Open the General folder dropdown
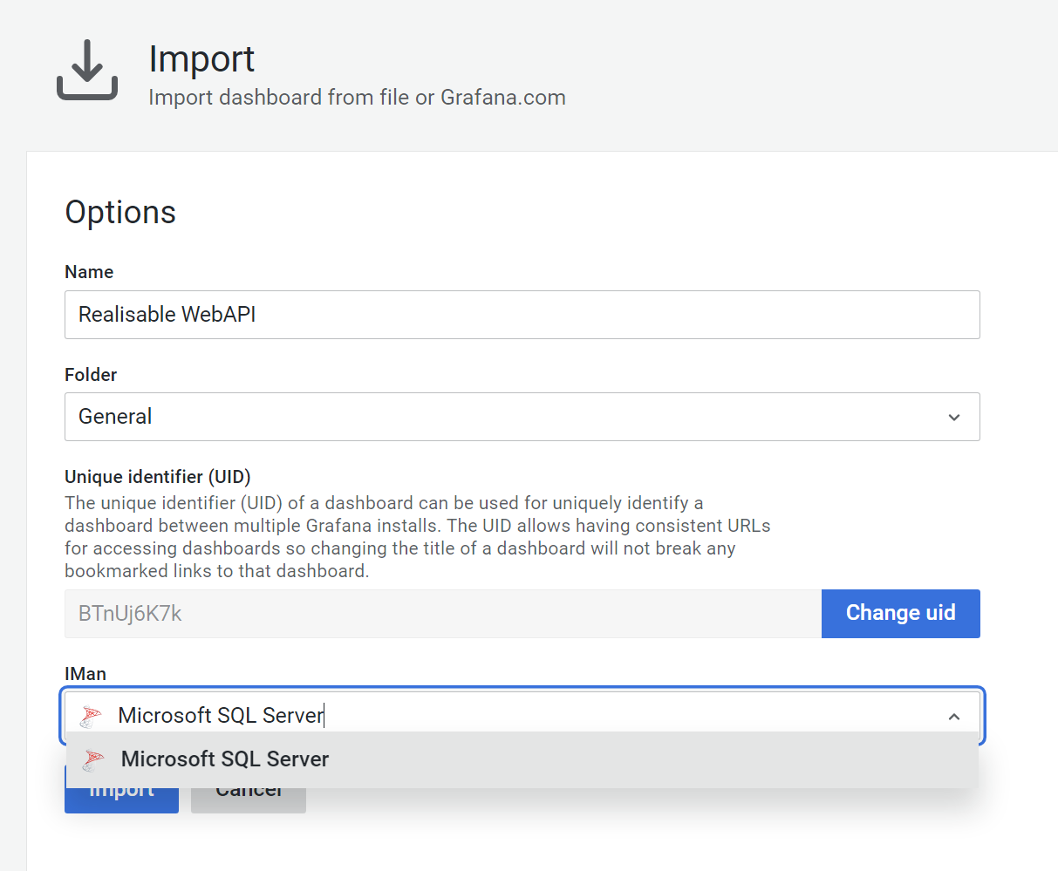Image resolution: width=1058 pixels, height=871 pixels. point(506,417)
